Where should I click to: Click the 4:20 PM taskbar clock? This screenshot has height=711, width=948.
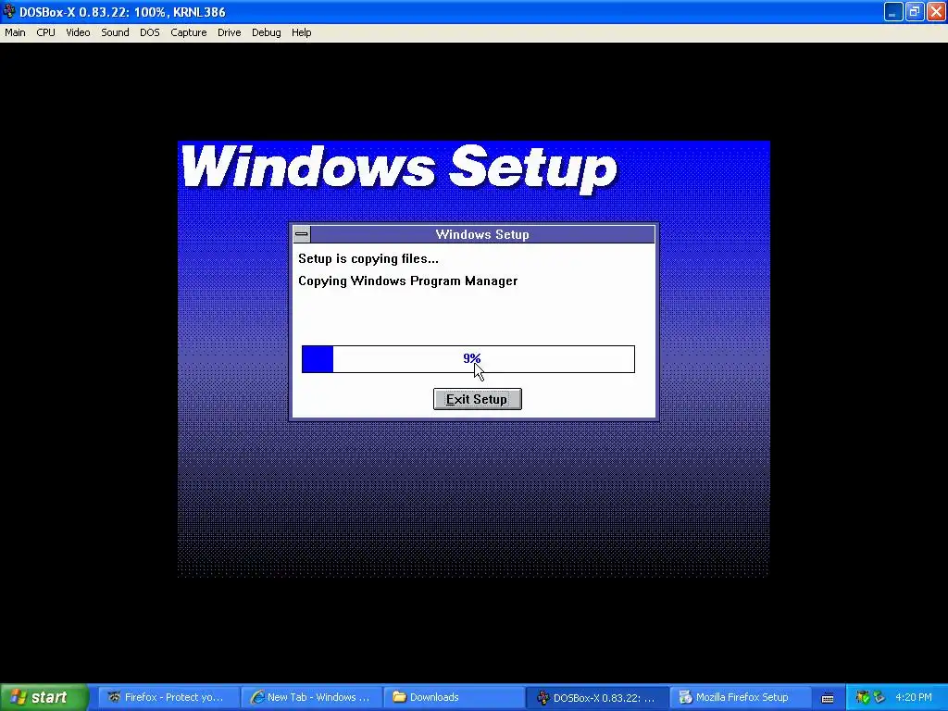coord(914,697)
